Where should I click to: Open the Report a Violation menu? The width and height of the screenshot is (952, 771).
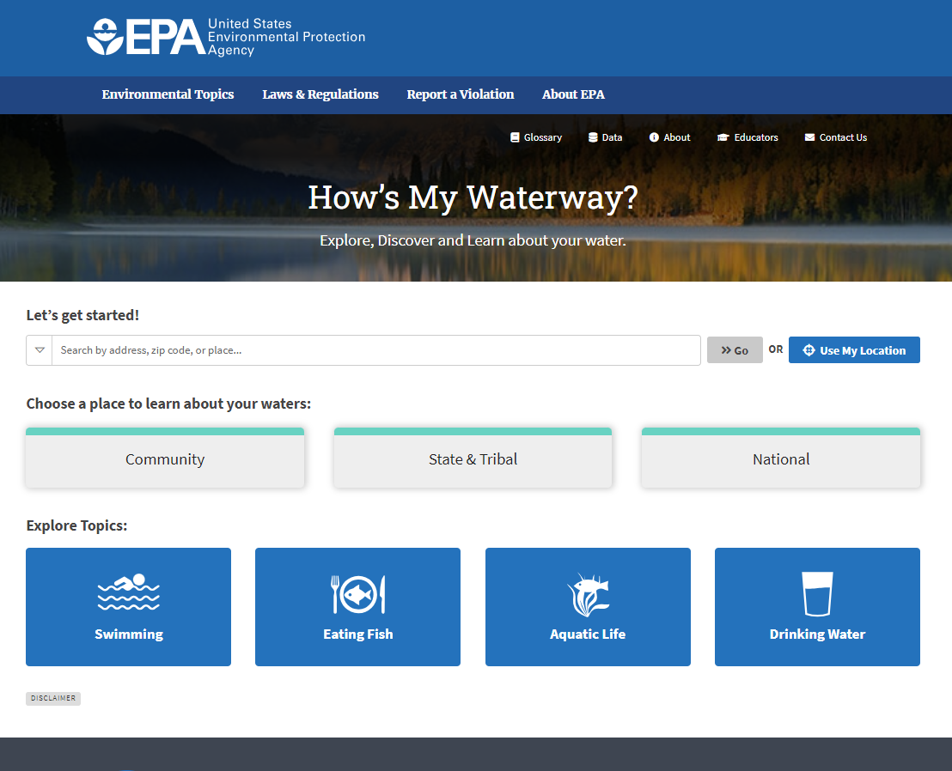tap(461, 94)
